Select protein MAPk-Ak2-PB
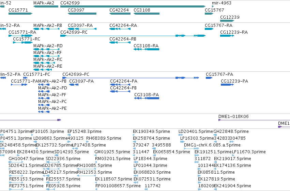 tap(44, 85)
